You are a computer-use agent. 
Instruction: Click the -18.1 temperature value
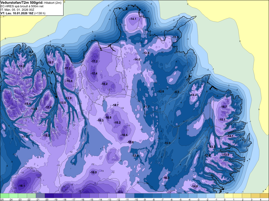(x=22, y=186)
